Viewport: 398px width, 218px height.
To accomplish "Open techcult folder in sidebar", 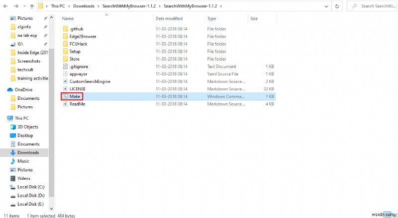I will [x=25, y=70].
